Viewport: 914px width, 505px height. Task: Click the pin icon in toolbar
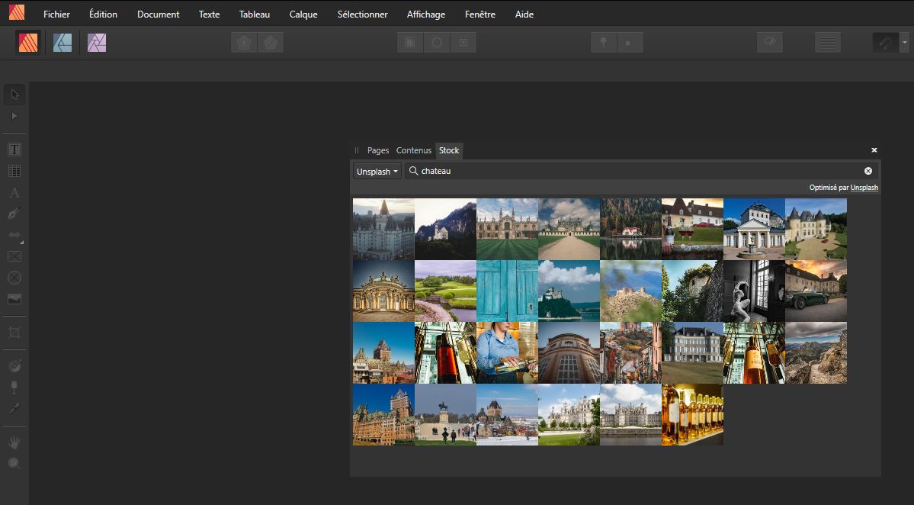(603, 43)
